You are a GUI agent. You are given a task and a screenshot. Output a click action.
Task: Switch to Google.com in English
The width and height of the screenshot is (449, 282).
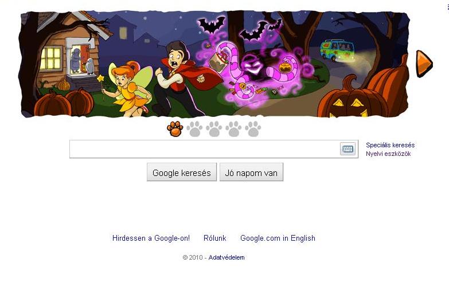[278, 238]
